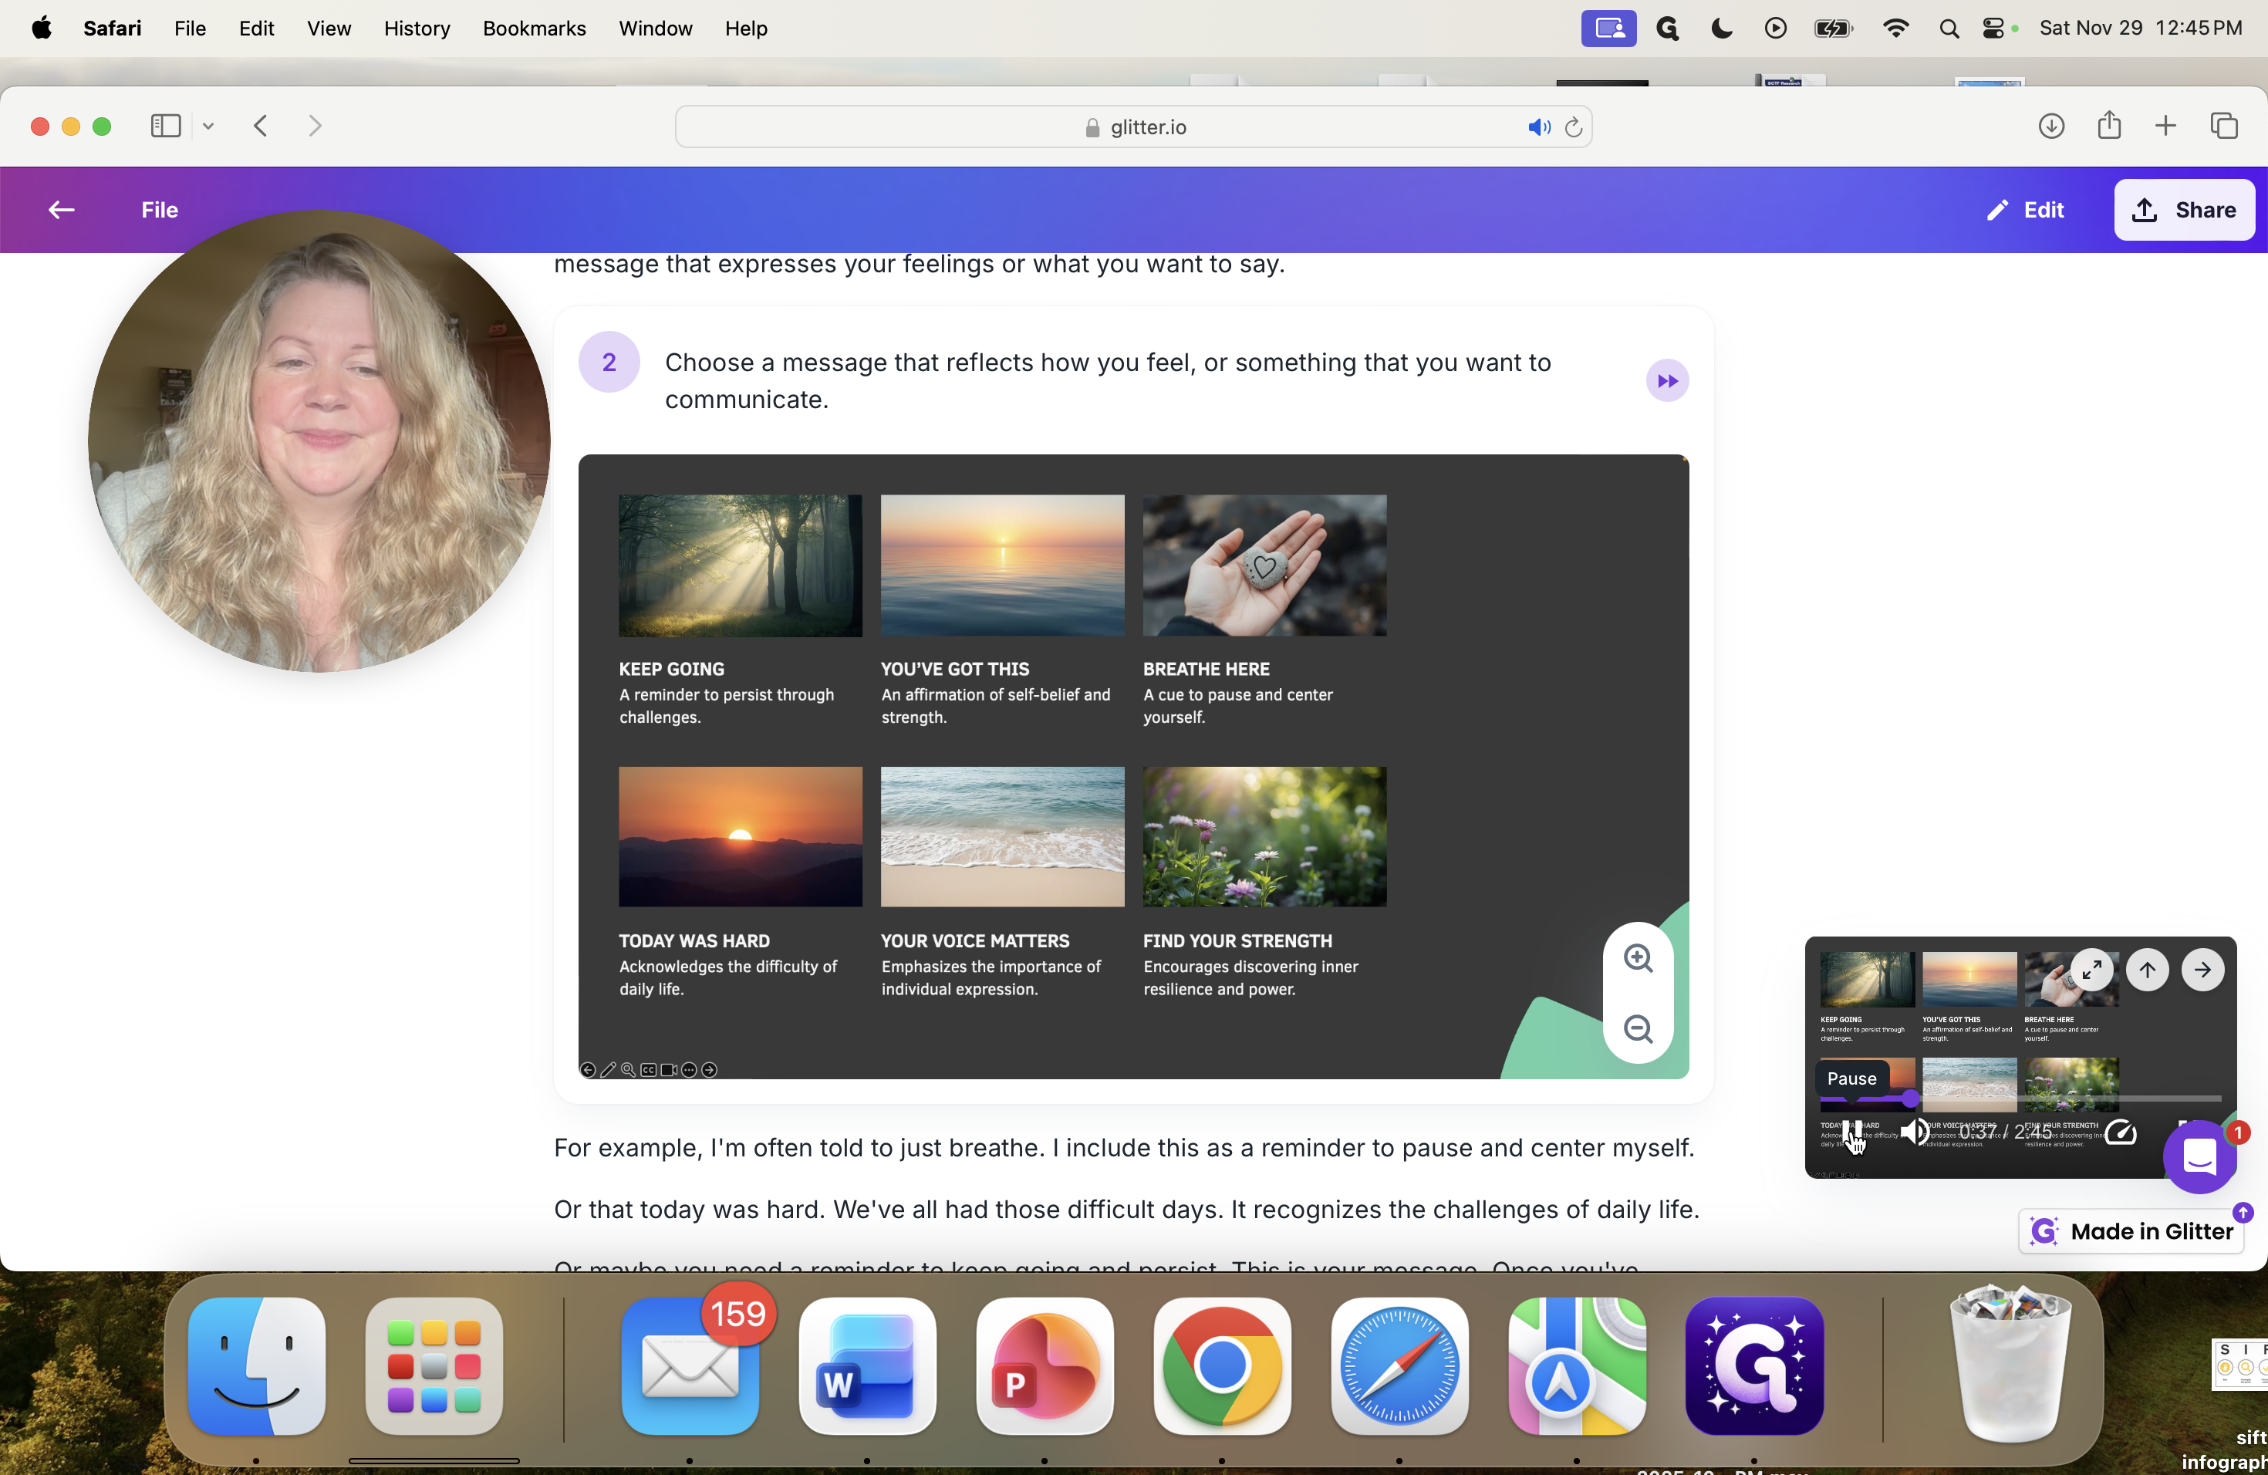Open the ellipsis more-options menu in video toolbar
Screen dimensions: 2268x1475
689,1070
